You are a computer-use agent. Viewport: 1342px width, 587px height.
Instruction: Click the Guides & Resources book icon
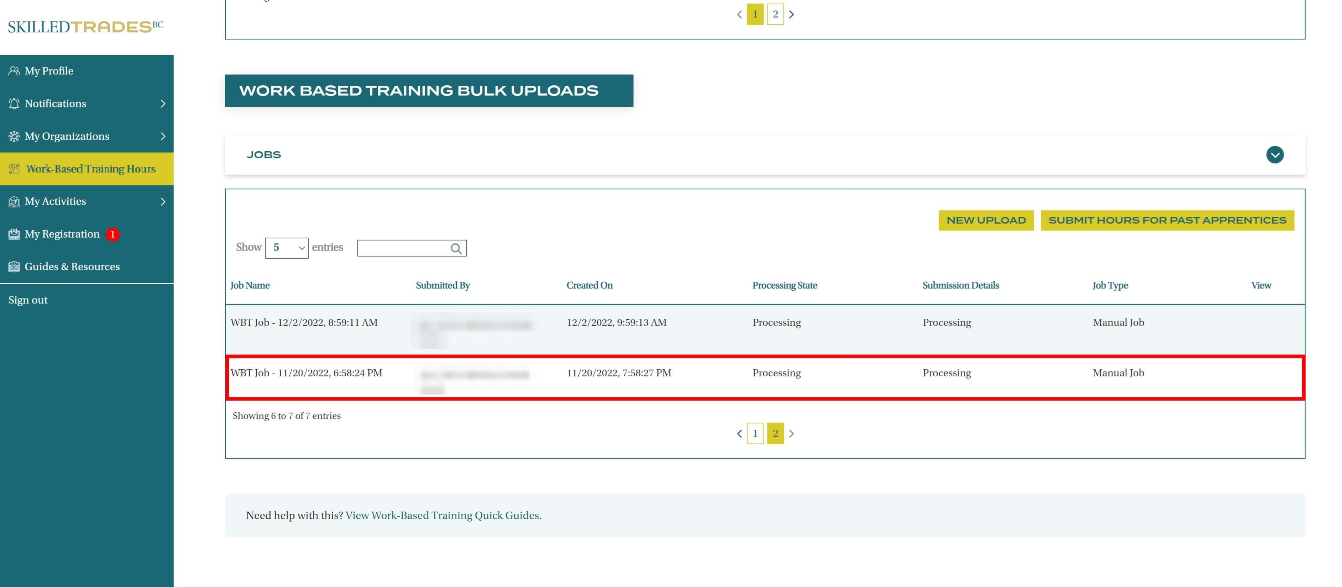click(14, 267)
